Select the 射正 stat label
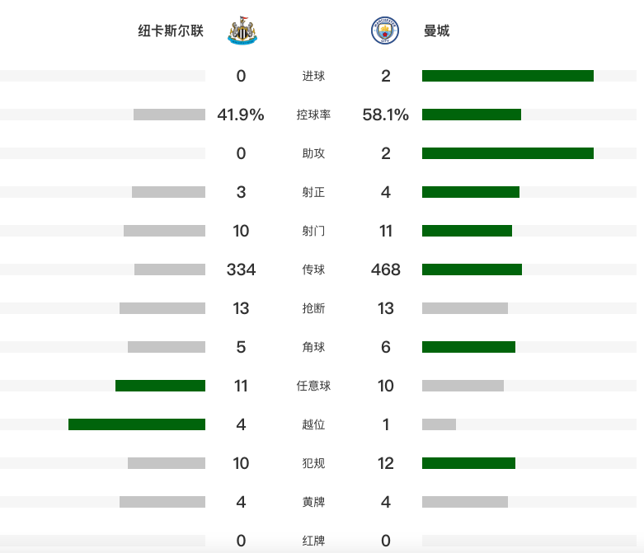Screen dimensions: 644x553 point(313,192)
